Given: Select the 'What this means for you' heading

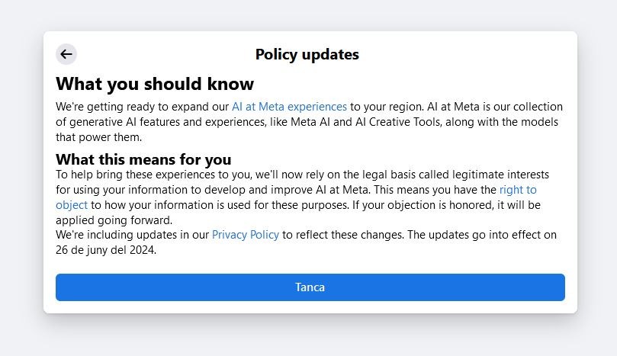Looking at the screenshot, I should pos(143,159).
